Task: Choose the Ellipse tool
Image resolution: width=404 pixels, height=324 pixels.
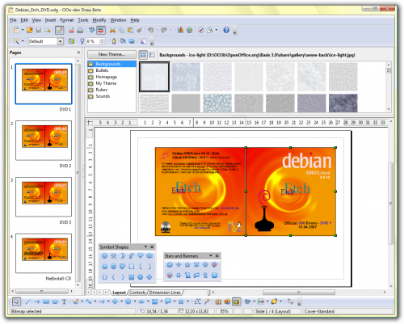Action: 55,301
